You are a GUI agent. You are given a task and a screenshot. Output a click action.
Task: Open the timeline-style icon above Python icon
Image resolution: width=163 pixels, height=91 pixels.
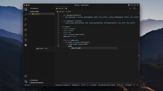pyautogui.click(x=26, y=40)
